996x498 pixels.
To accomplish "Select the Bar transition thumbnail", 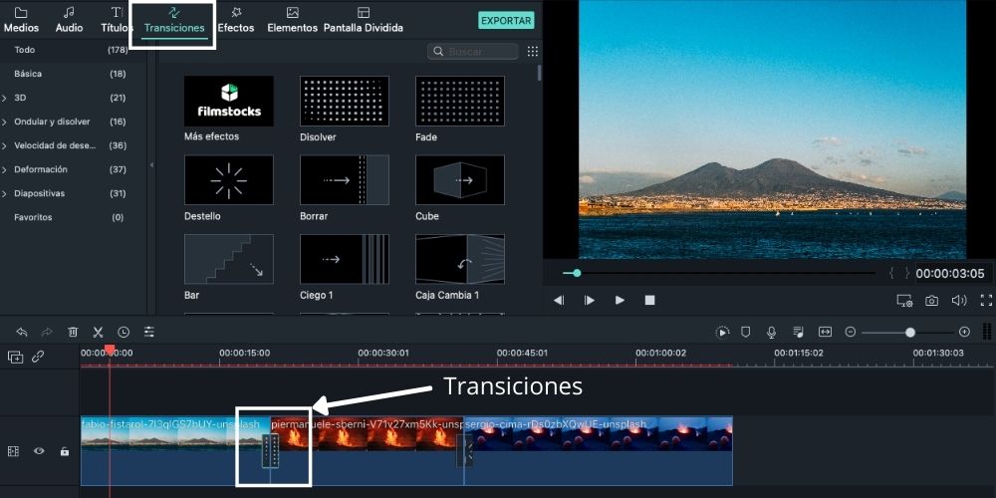I will pos(229,259).
